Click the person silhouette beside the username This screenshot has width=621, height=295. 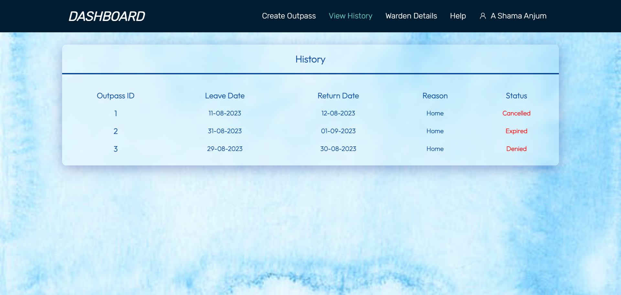pos(483,16)
